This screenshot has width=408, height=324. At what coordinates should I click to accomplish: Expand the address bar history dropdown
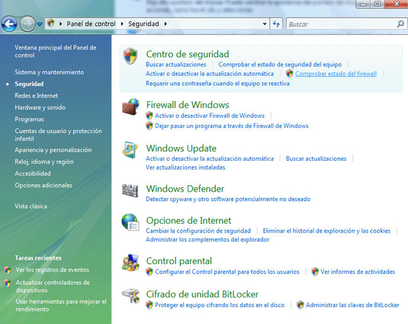264,24
